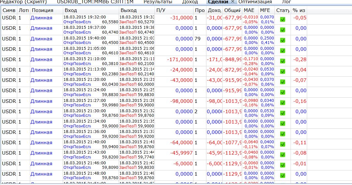Open the Доход tab
This screenshot has height=185, width=352.
click(x=190, y=2)
